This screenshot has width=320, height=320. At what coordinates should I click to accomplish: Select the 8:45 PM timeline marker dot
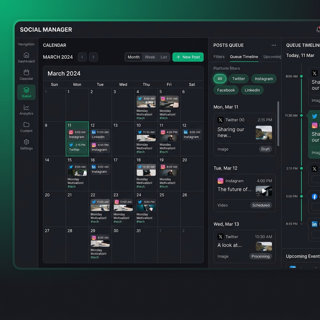[x=301, y=224]
